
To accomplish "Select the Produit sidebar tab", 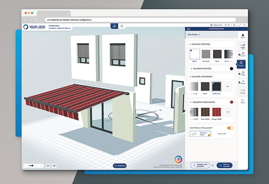I will [x=242, y=65].
